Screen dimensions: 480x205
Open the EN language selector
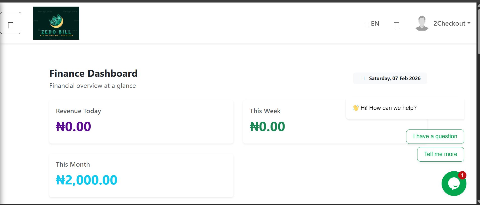(x=375, y=24)
